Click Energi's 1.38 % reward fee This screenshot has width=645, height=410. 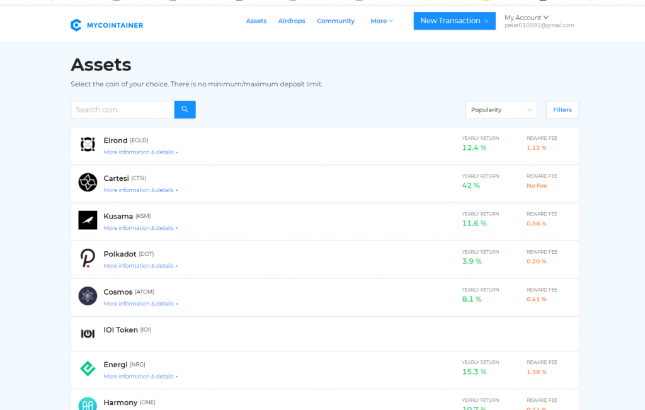pos(537,372)
